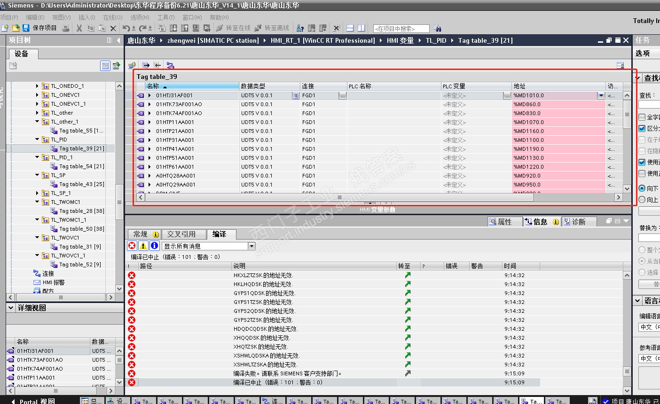660x404 pixels.
Task: Paste from clipboard with the toolbar icon
Action: [x=102, y=28]
